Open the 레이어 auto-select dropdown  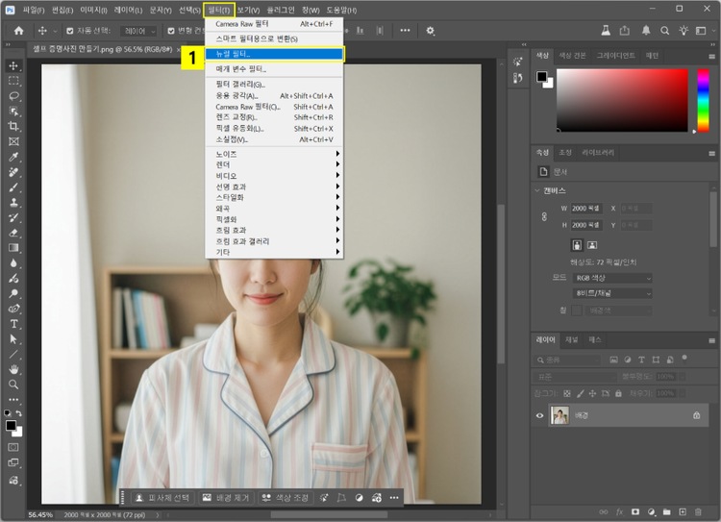point(138,31)
